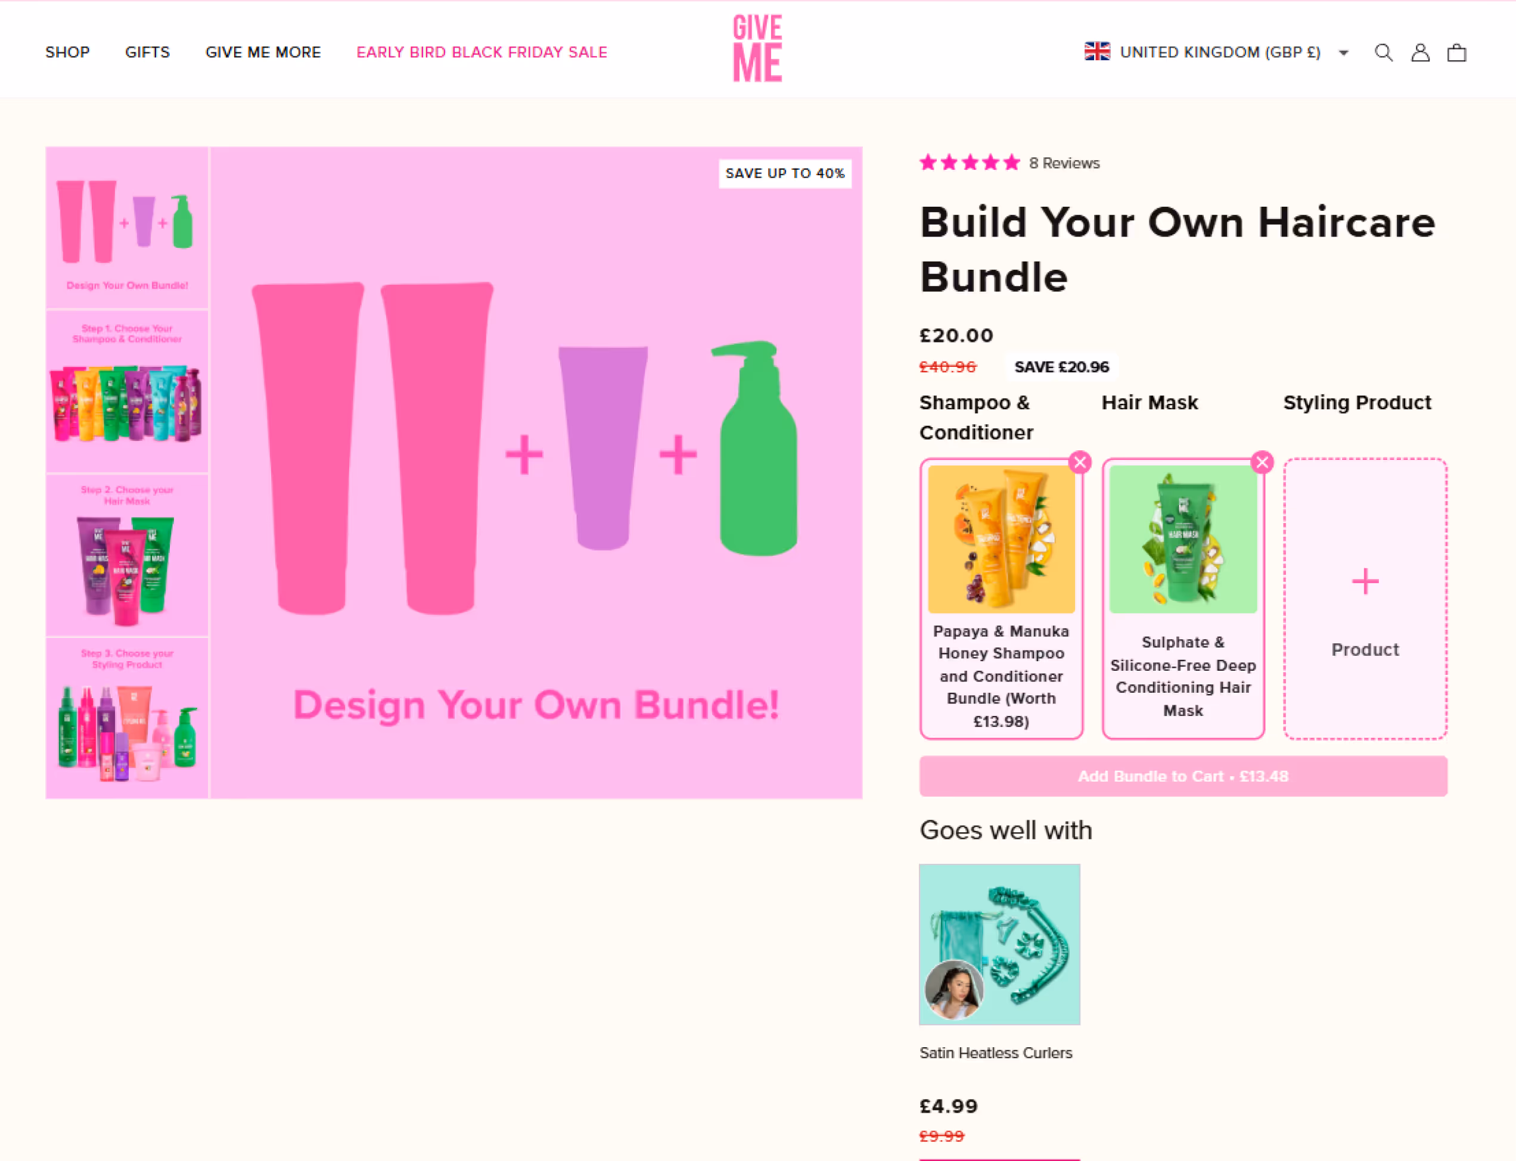Click the GIVE ME logo
The height and width of the screenshot is (1161, 1516).
tap(757, 48)
